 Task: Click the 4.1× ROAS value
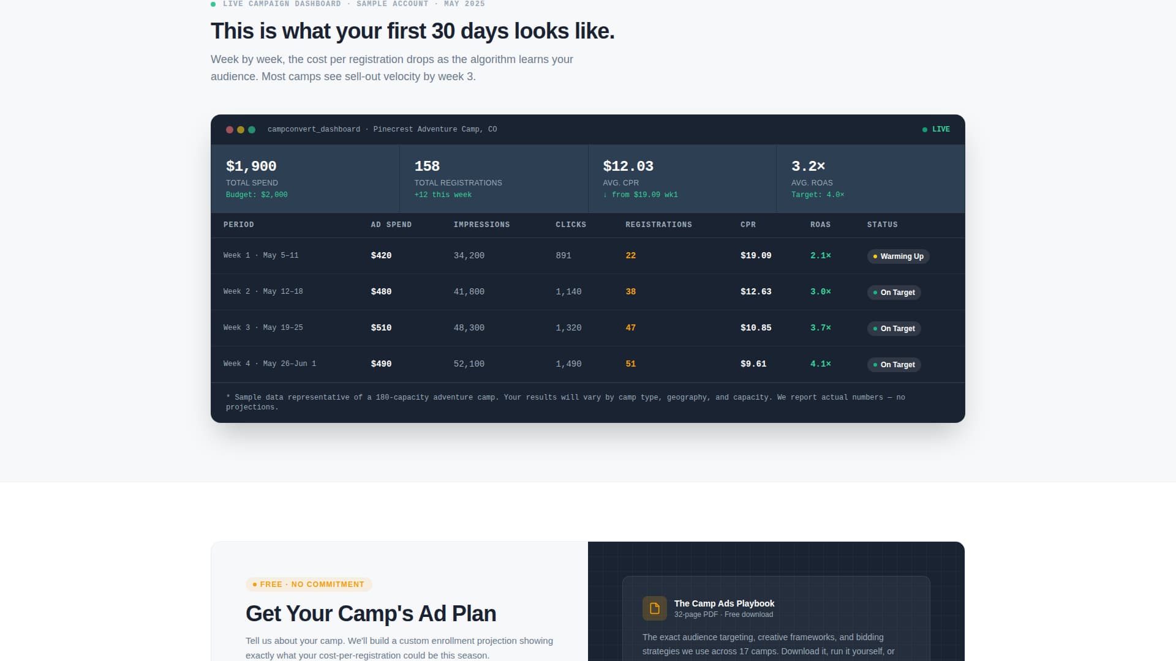tap(821, 364)
